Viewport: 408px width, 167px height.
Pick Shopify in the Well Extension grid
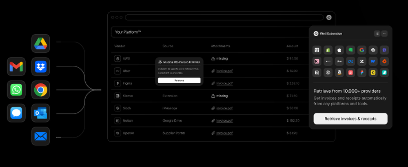point(328,50)
